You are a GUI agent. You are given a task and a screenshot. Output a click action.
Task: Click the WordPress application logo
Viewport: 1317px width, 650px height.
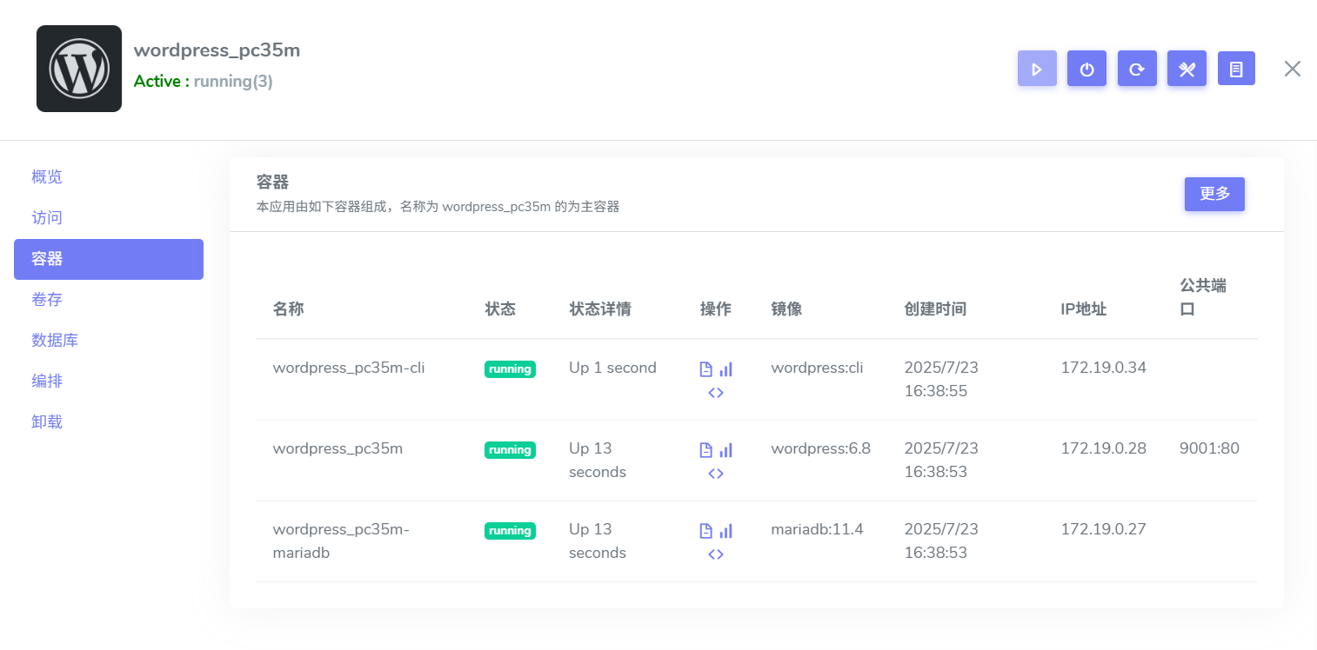pos(78,68)
